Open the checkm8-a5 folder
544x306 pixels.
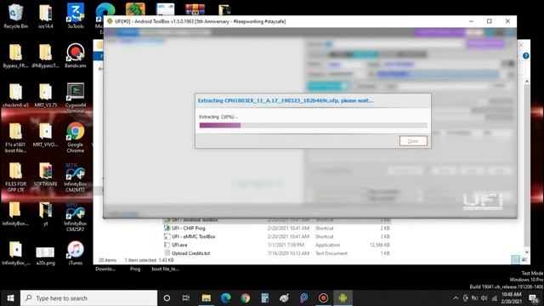[15, 95]
